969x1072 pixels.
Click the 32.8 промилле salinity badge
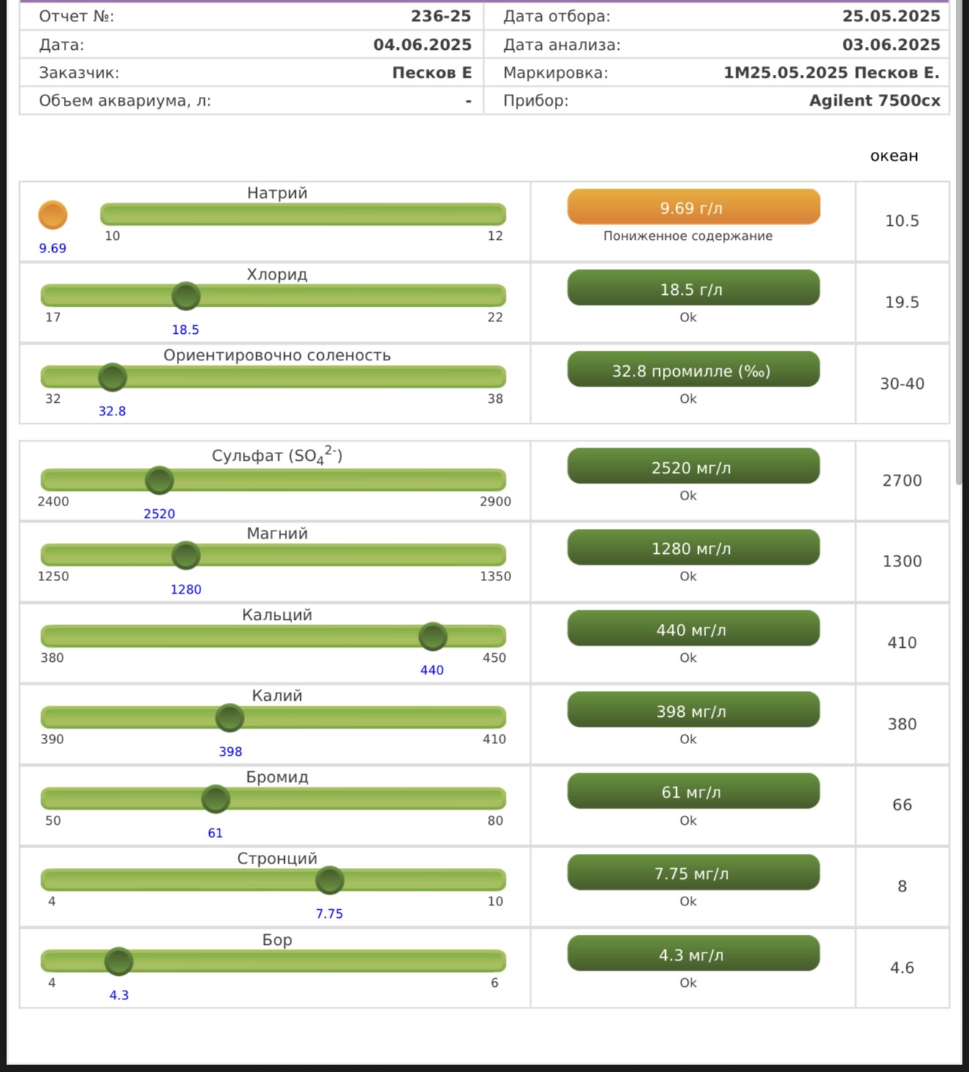click(693, 370)
